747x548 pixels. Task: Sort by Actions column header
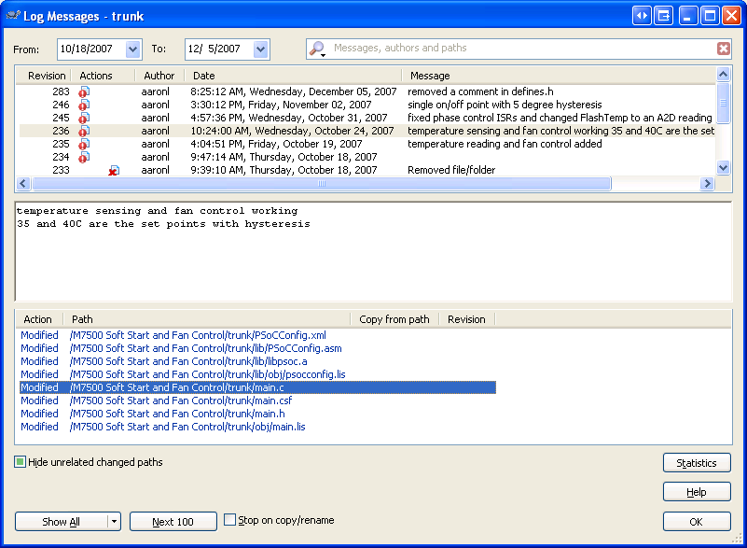pyautogui.click(x=96, y=76)
